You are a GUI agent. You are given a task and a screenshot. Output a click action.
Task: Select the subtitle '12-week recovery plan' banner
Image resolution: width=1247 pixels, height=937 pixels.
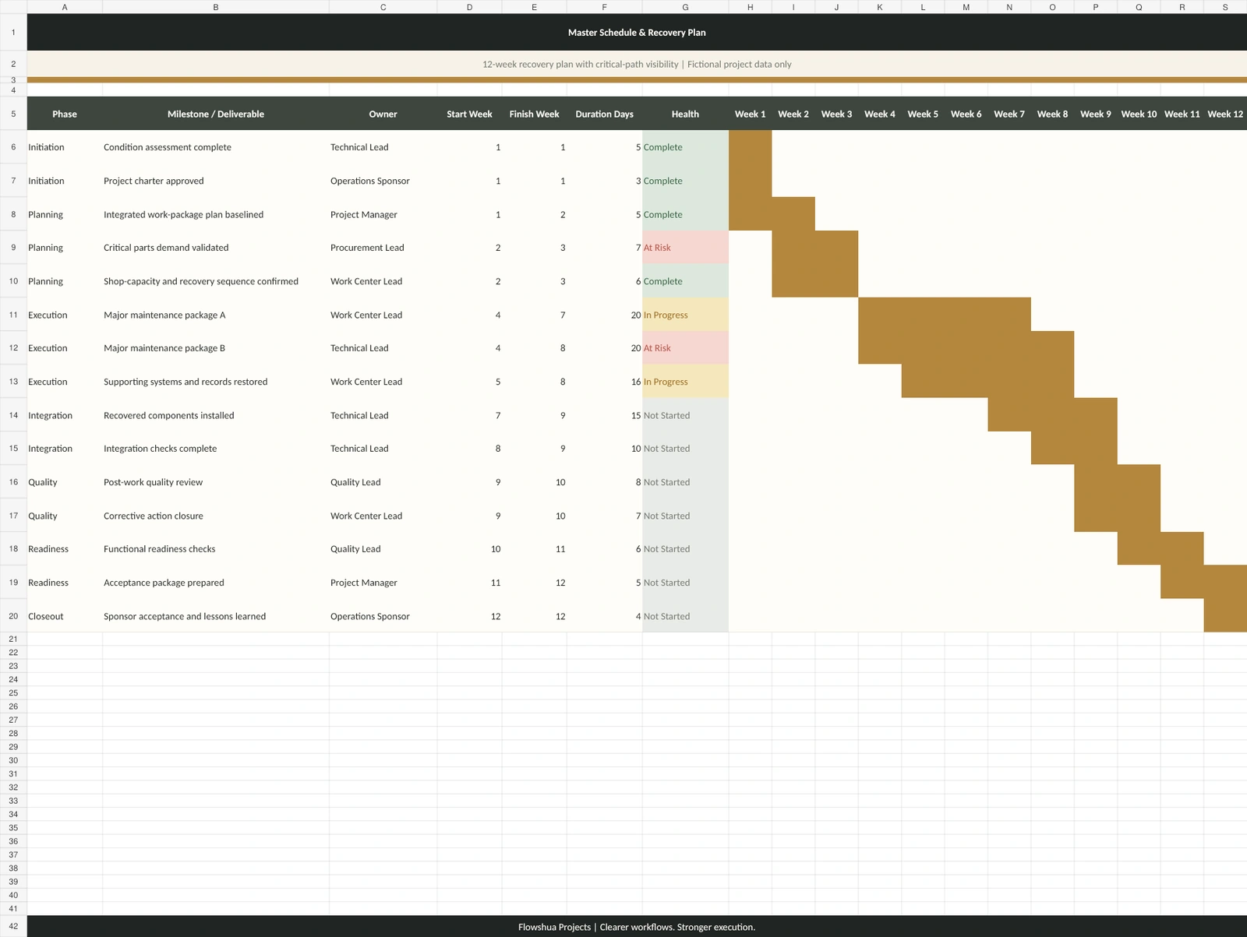pos(637,64)
